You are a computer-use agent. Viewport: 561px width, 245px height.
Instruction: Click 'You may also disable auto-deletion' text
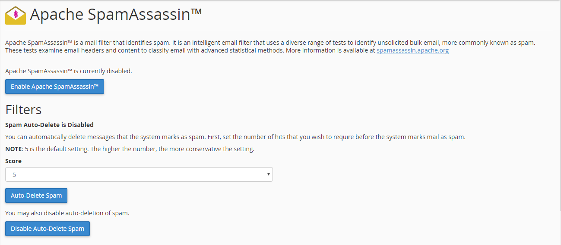coord(67,213)
